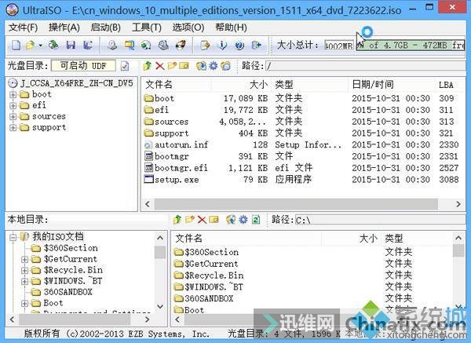The width and height of the screenshot is (471, 343).
Task: Go up a level in the local directory pane
Action: (177, 220)
